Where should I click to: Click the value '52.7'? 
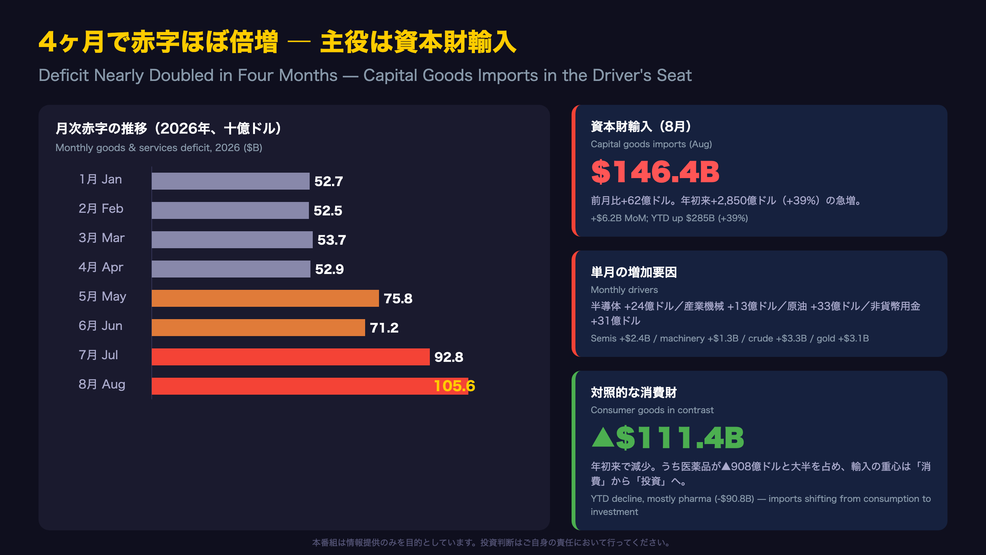point(329,182)
